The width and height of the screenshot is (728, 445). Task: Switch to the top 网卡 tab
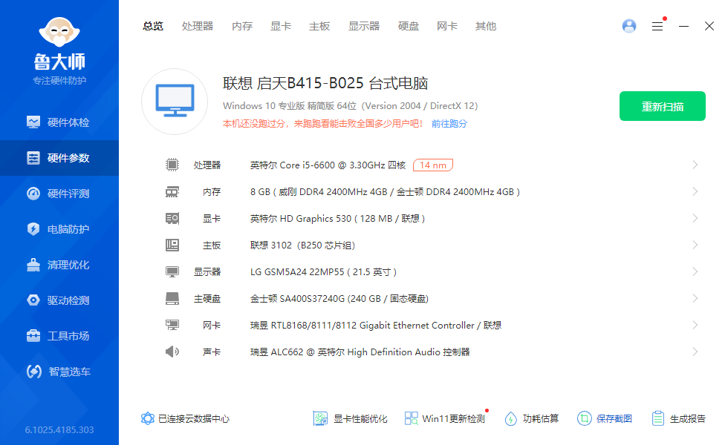tap(446, 27)
